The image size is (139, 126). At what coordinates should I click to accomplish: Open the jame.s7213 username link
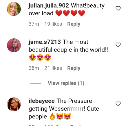[x=45, y=42]
